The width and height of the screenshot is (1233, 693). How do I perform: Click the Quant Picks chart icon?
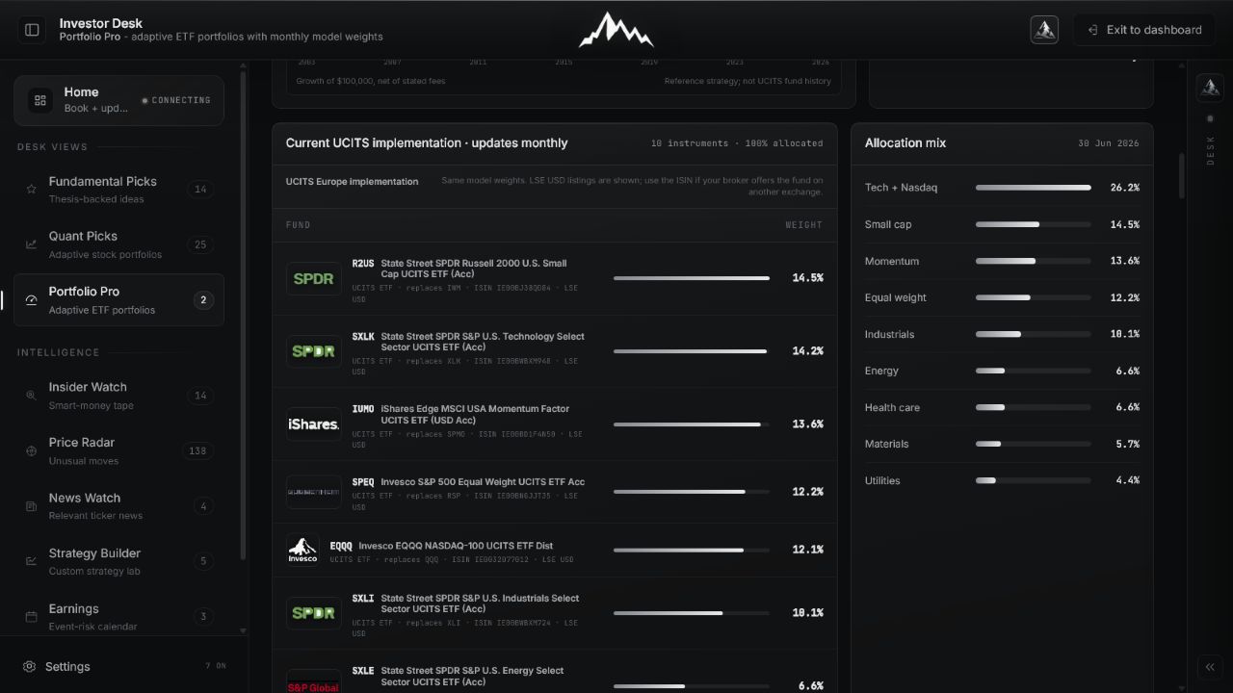pyautogui.click(x=31, y=244)
